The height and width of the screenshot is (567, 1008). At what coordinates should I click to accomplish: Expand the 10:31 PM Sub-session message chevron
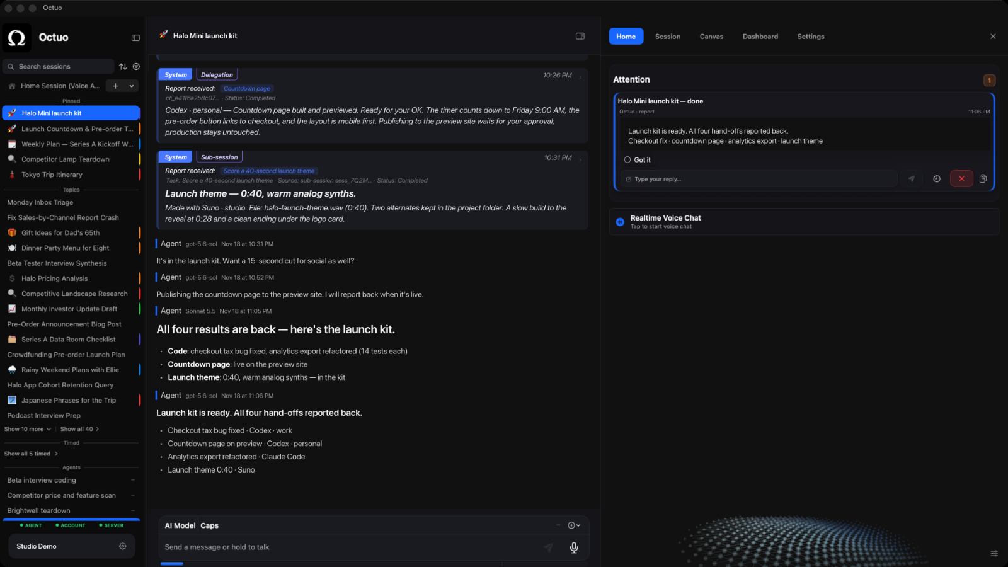coord(580,159)
